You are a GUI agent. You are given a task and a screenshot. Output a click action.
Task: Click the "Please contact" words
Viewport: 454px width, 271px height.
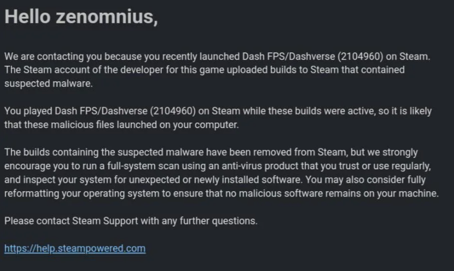coord(31,221)
